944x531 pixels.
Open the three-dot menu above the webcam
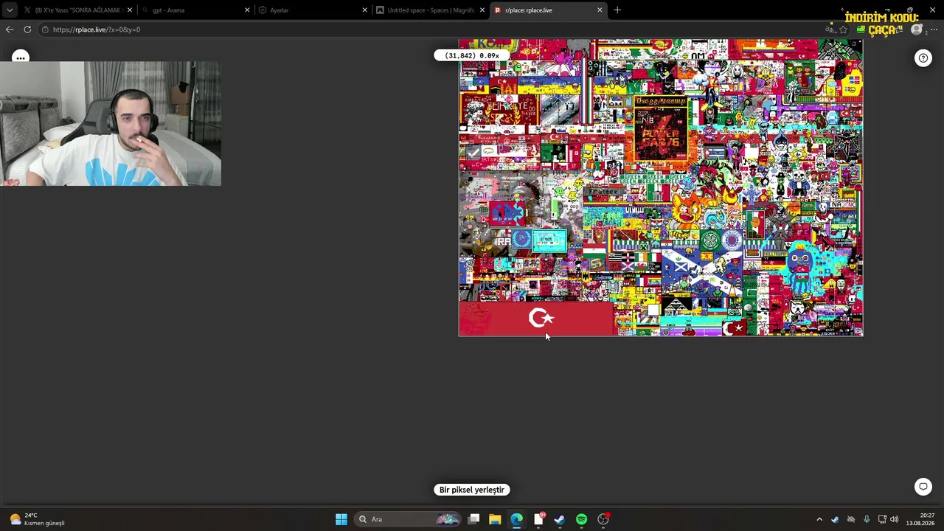tap(20, 58)
